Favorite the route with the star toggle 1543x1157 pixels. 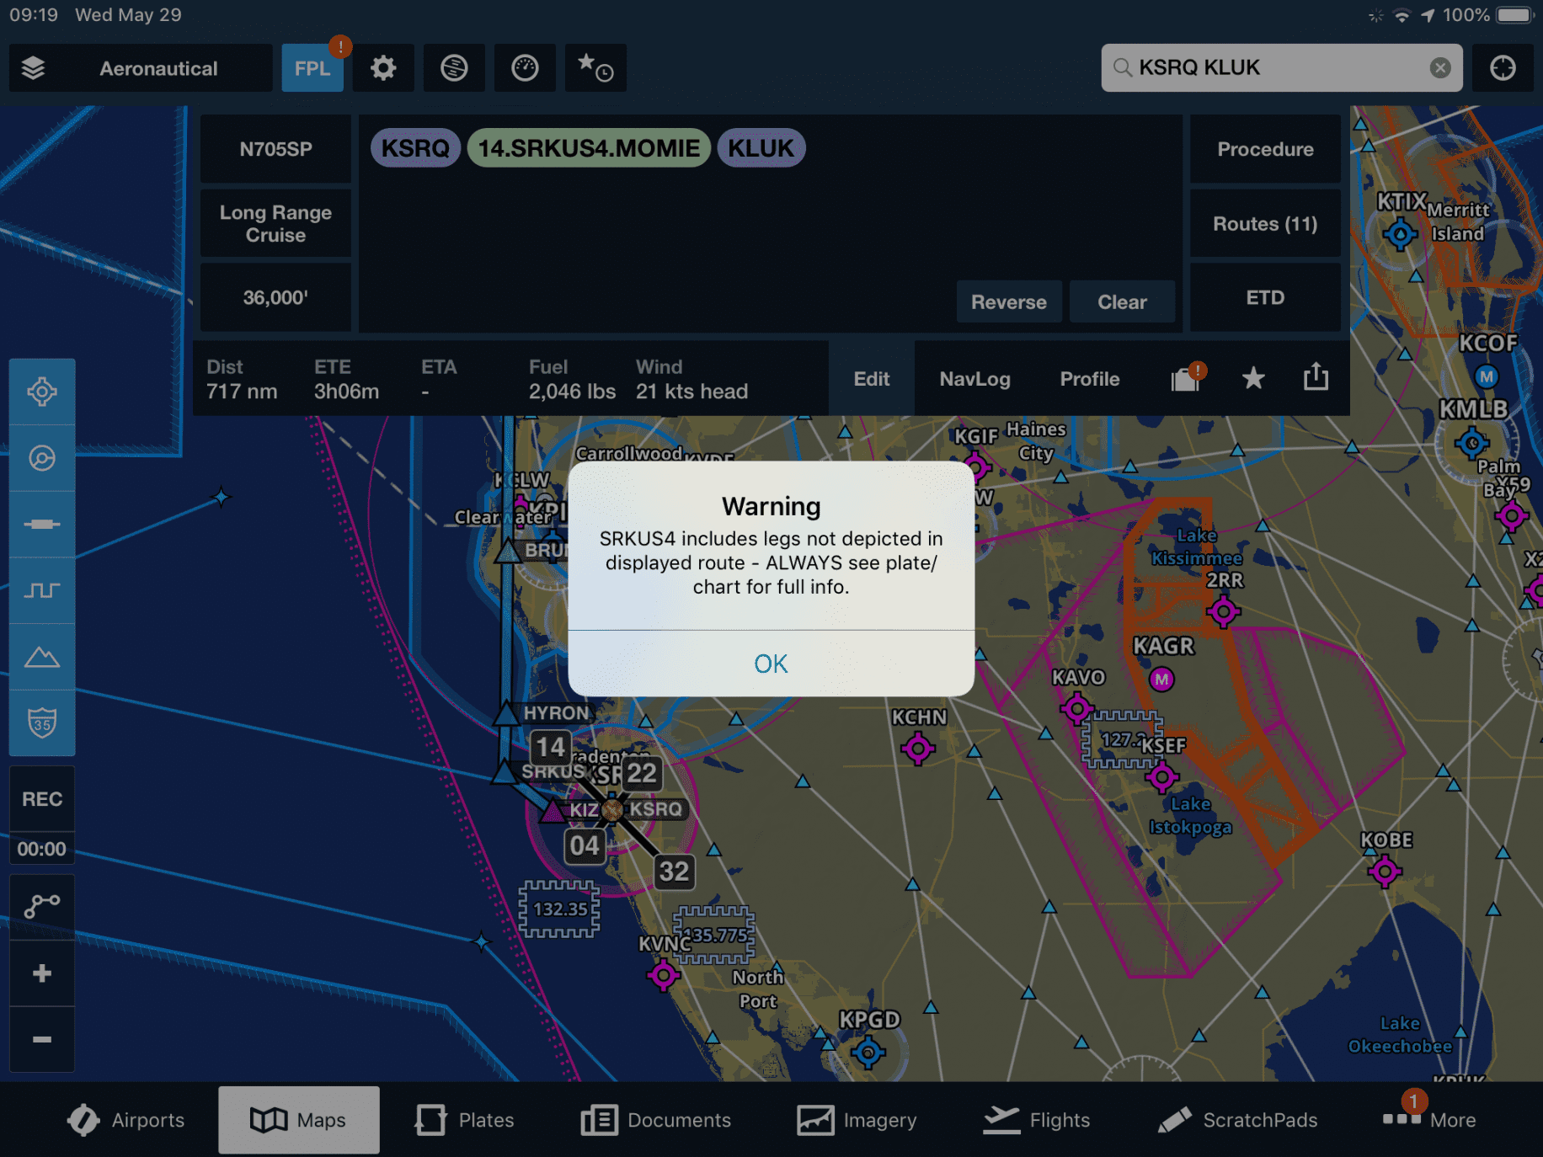(x=1252, y=378)
